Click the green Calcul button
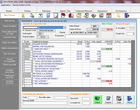This screenshot has height=110, width=140. pos(97,99)
